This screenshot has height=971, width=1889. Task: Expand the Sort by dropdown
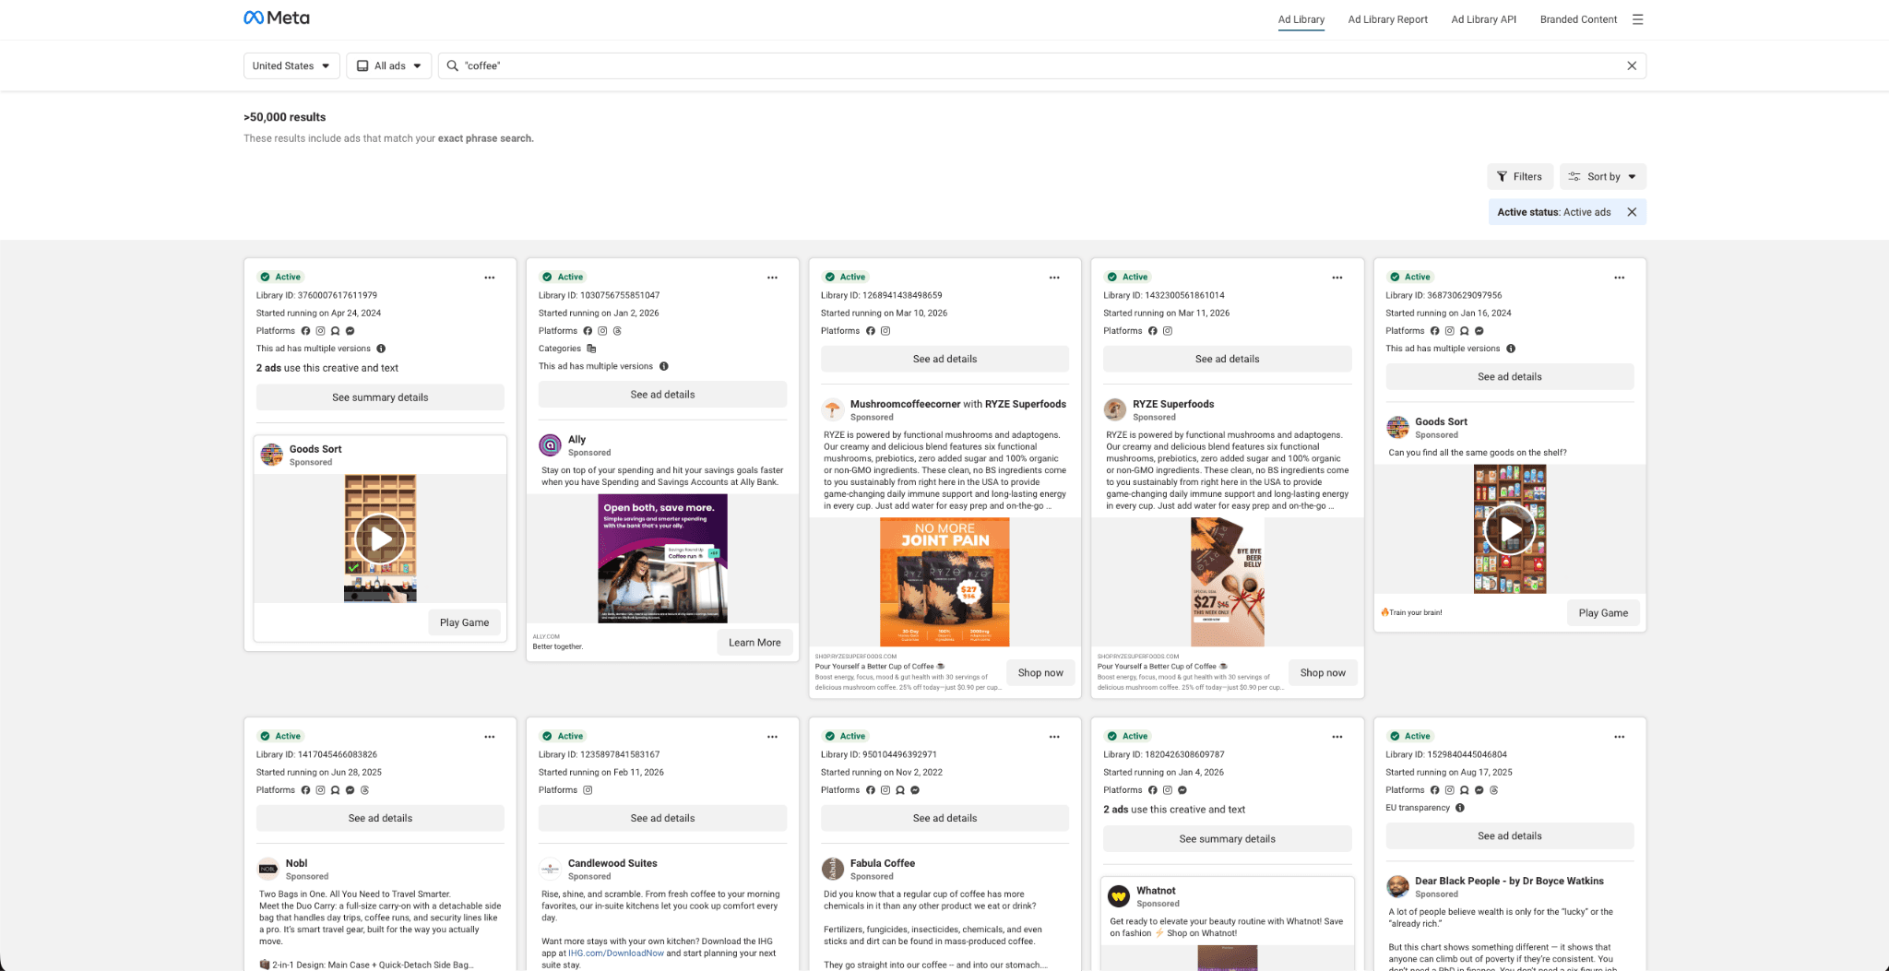(1603, 176)
